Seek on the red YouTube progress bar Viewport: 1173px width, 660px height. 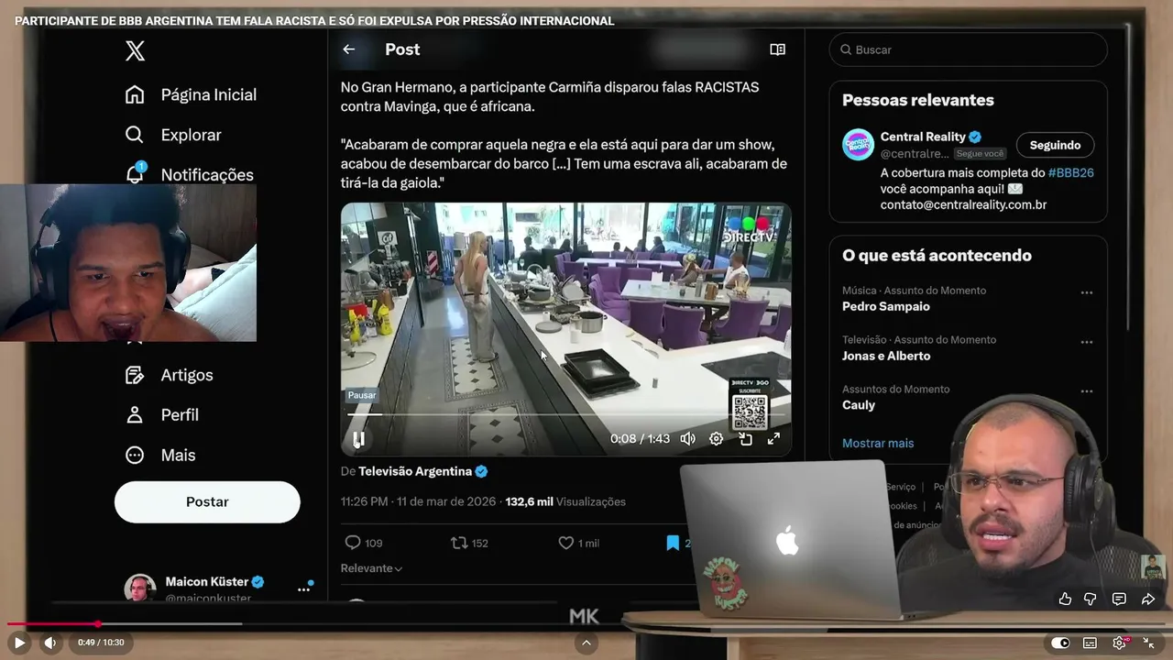pyautogui.click(x=586, y=624)
